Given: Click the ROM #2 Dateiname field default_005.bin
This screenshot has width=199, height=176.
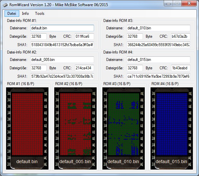Looking at the screenshot, I should tap(62, 60).
